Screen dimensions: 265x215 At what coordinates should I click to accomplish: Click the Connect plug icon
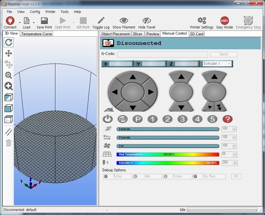tap(10, 21)
